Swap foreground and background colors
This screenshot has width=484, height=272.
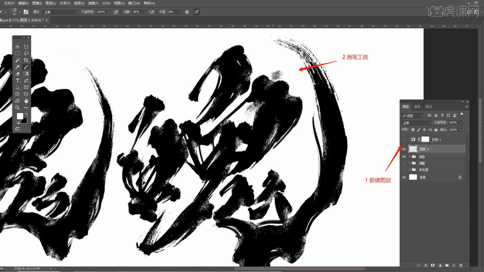click(x=26, y=114)
